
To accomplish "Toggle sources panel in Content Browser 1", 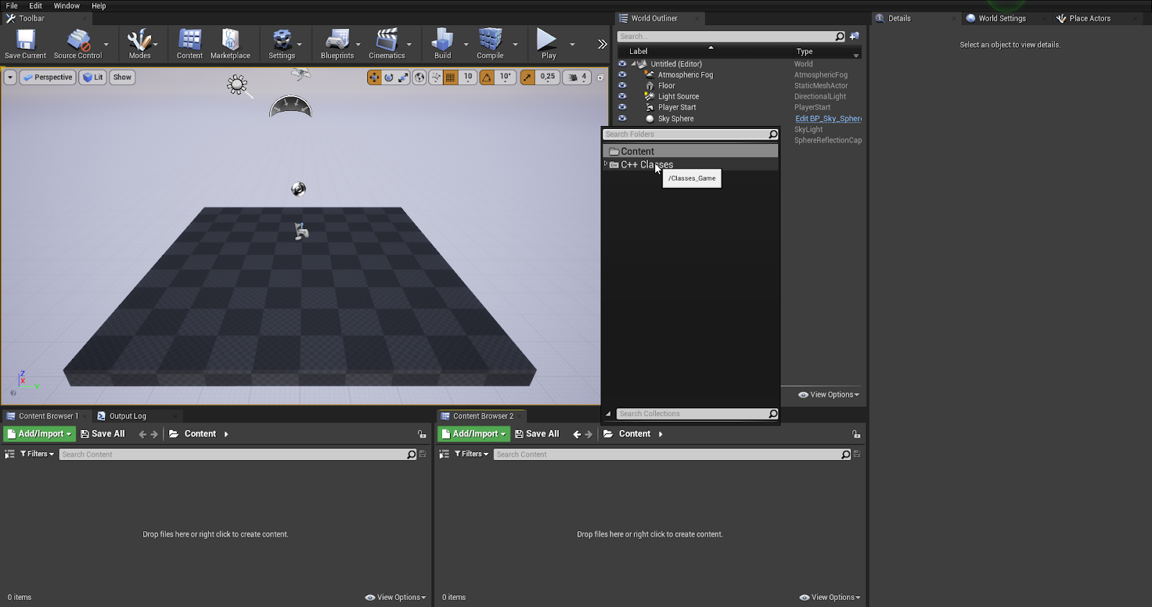I will [10, 454].
